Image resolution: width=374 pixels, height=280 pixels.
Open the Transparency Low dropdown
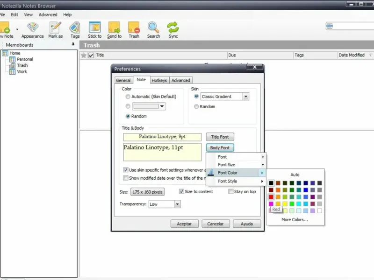coord(177,204)
